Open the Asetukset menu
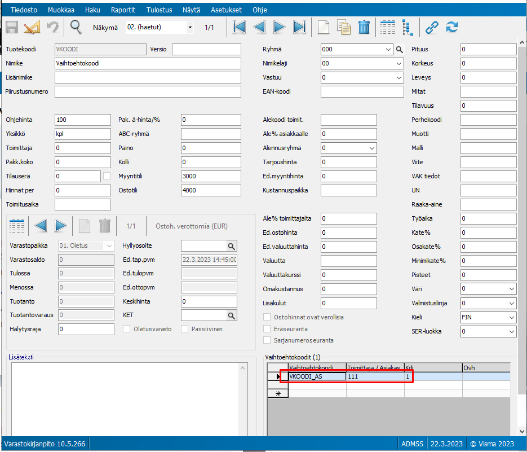Screen dimensions: 527x452 click(x=225, y=10)
